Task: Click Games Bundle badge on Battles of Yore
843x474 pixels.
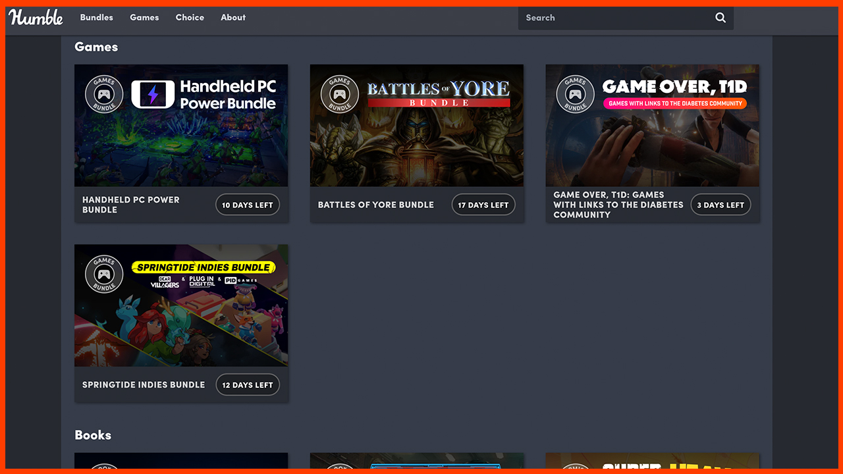Action: tap(340, 95)
